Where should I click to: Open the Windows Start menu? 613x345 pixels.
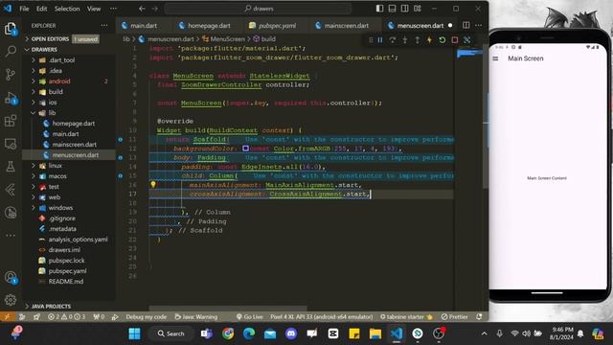[134, 333]
